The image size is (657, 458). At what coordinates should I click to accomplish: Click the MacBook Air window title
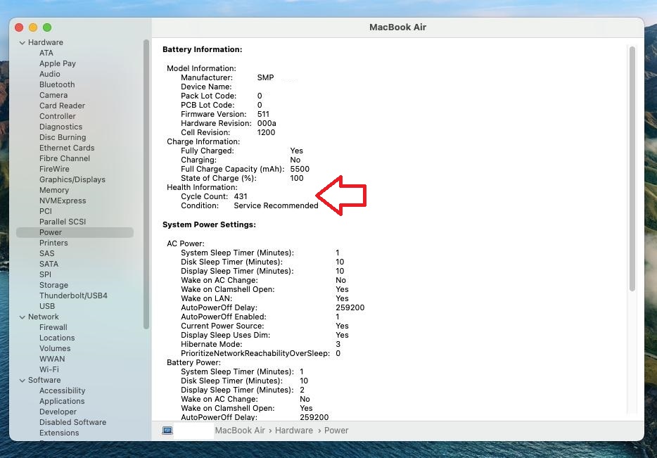coord(397,27)
